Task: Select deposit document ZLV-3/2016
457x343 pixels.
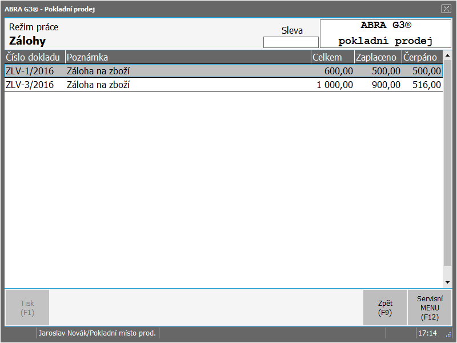Action: pyautogui.click(x=30, y=85)
